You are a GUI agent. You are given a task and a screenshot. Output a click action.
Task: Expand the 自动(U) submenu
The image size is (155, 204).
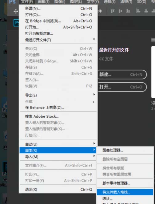[x=58, y=144]
